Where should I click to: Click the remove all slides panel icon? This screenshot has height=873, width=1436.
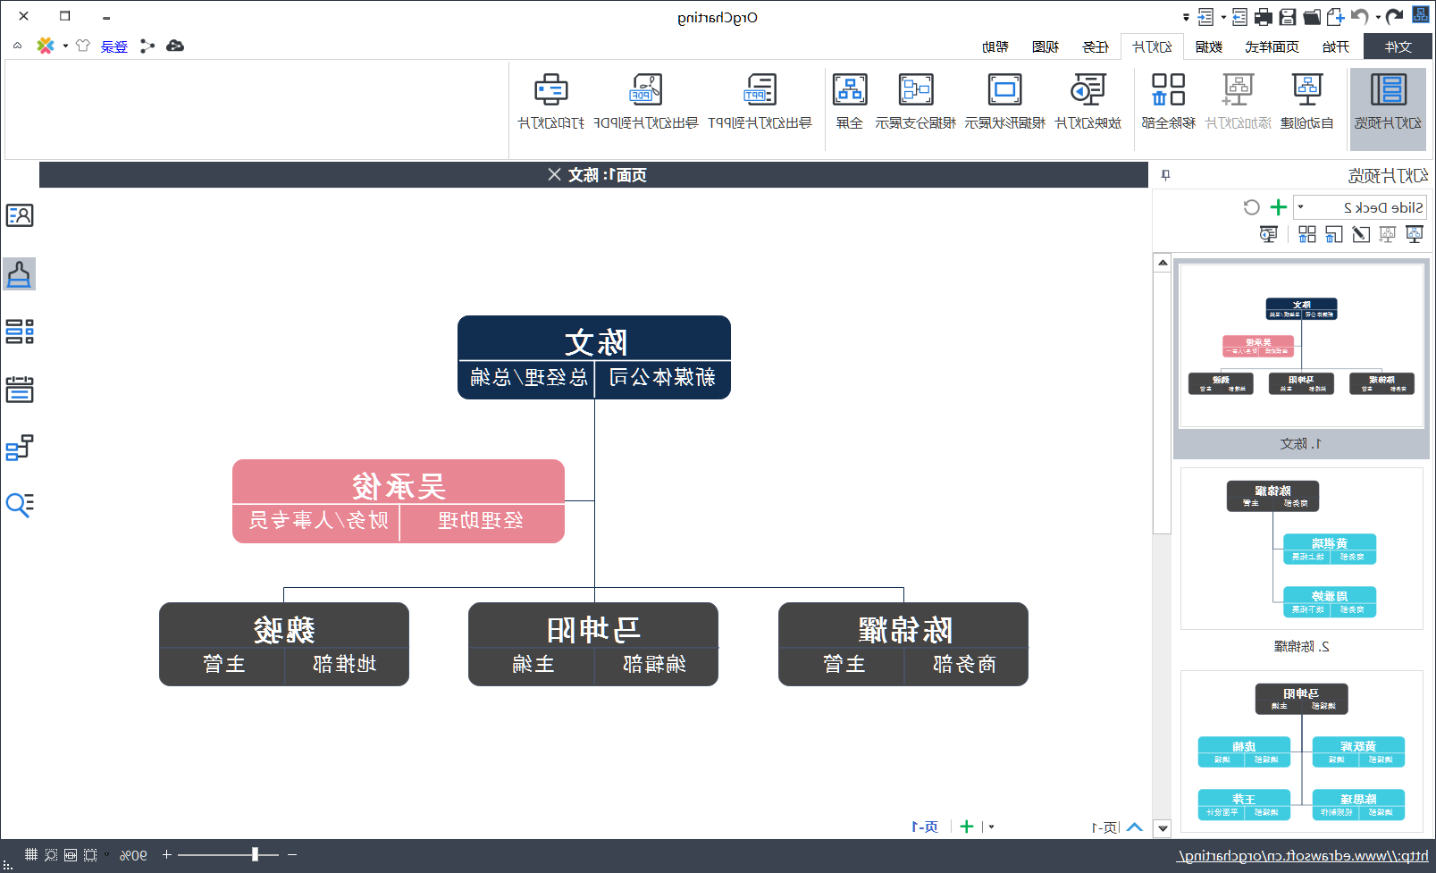(1307, 234)
